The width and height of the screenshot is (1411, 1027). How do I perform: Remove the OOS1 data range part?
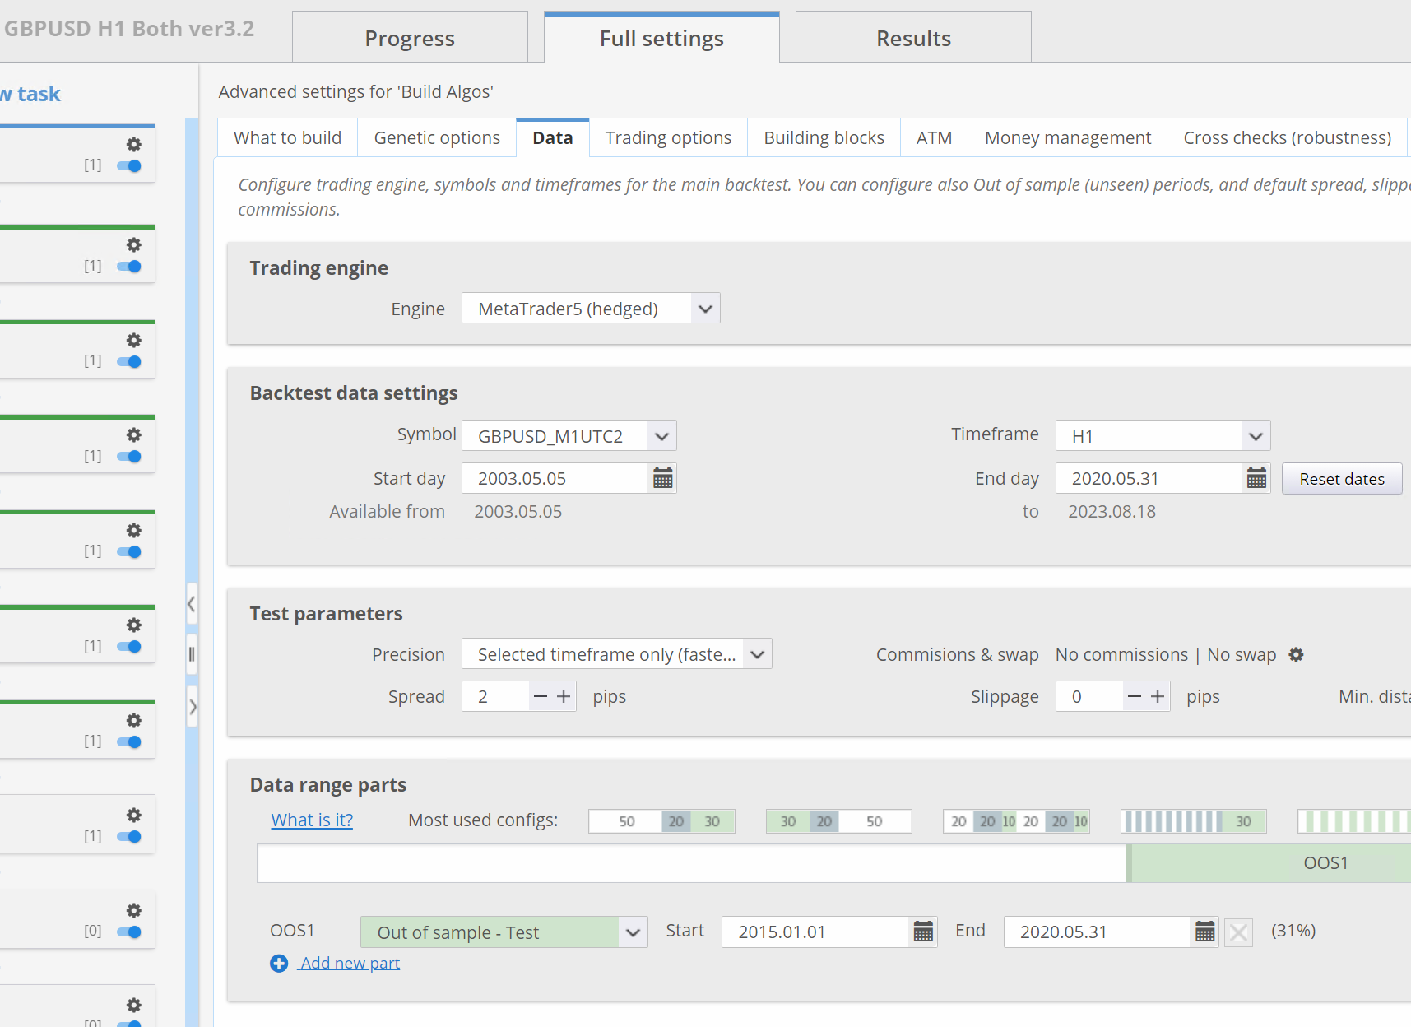pyautogui.click(x=1238, y=932)
